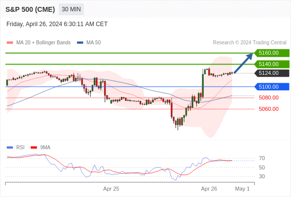Click the blue RSI legend swatch

(x=10, y=148)
